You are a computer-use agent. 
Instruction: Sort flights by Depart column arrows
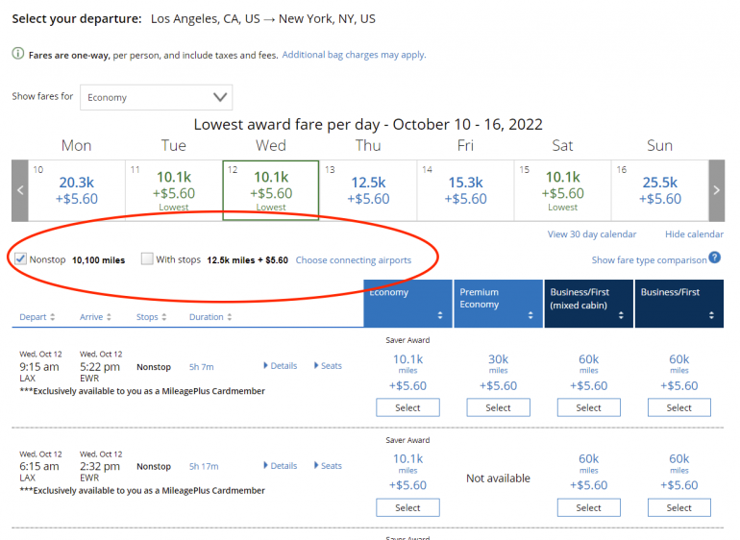pyautogui.click(x=52, y=317)
